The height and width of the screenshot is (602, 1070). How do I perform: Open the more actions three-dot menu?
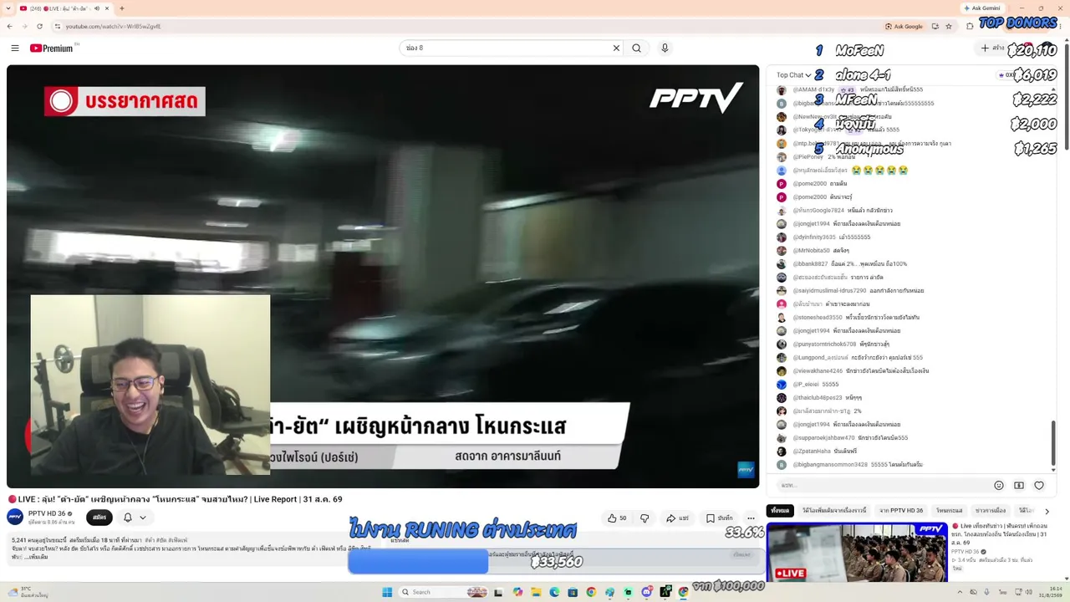[x=751, y=518]
